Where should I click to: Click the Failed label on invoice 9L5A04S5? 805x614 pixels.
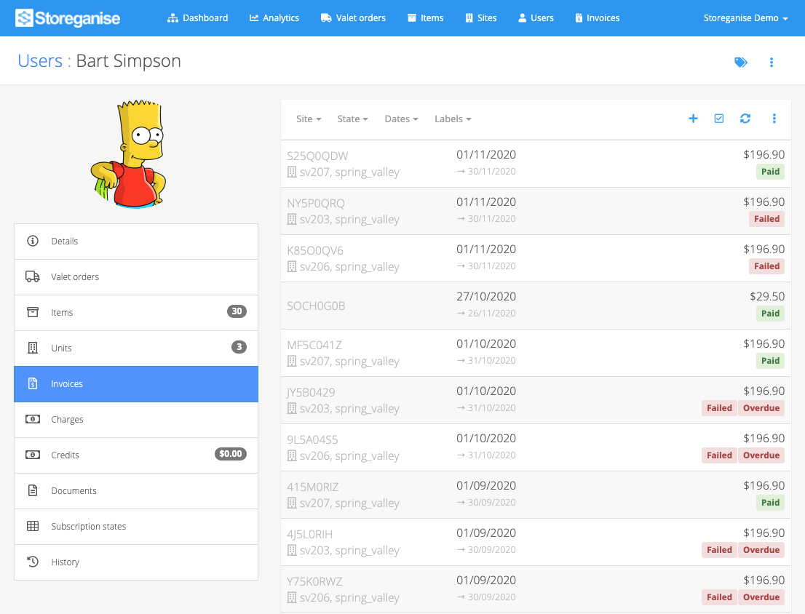click(719, 455)
